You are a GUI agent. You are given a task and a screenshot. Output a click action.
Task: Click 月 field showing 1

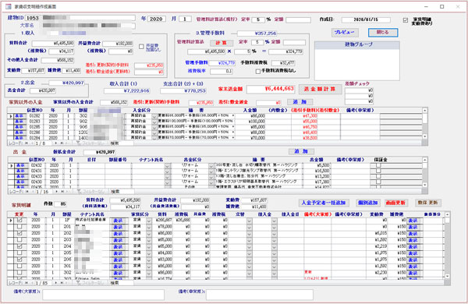185,19
